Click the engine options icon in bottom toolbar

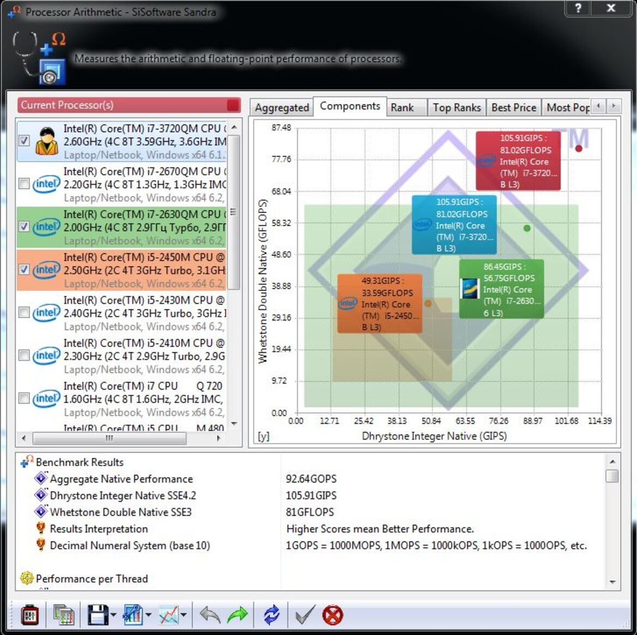29,615
